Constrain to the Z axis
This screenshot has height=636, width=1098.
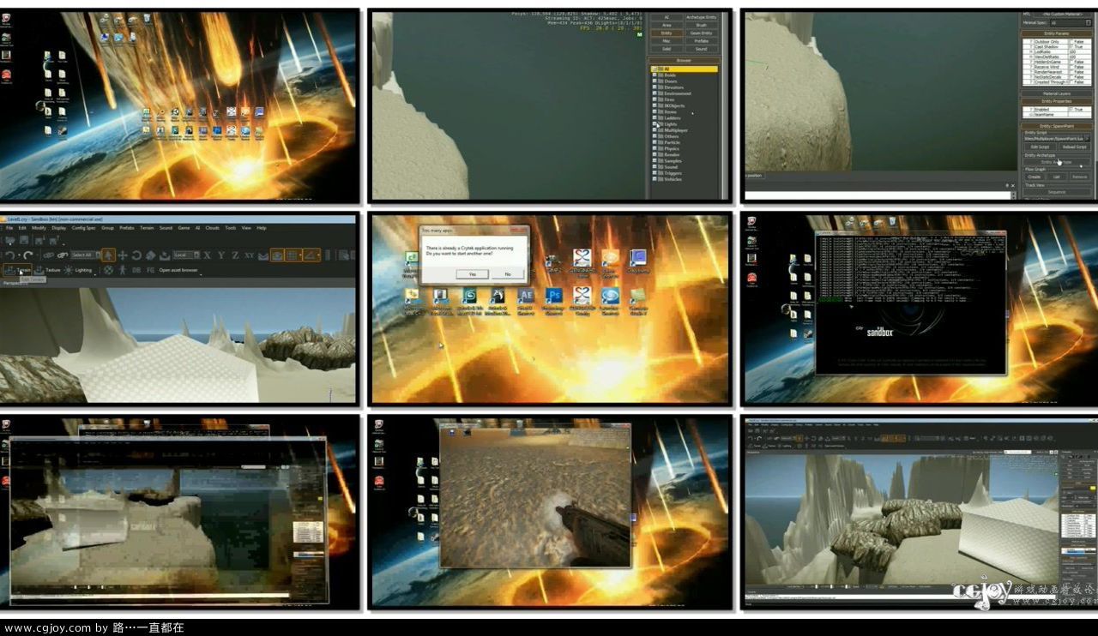click(235, 255)
